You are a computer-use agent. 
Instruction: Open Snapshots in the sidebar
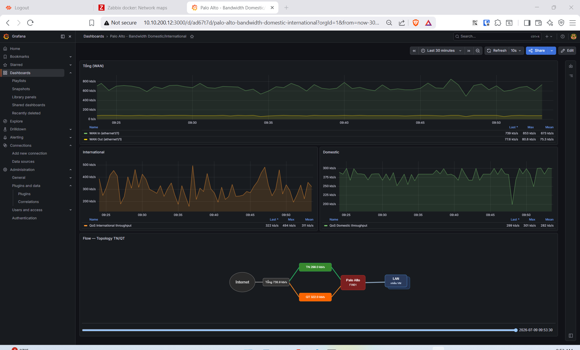21,89
